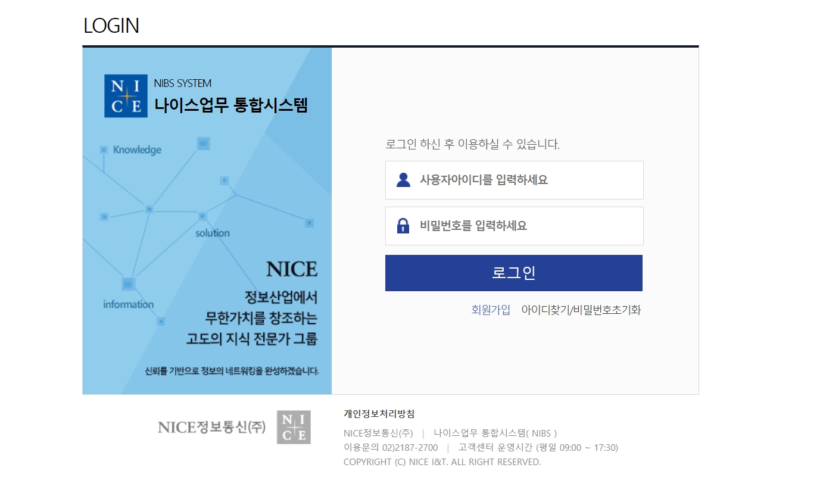Click the 로그인 하신 후 이용하실 수 있습니다 text
Screen dimensions: 823x480
coord(473,144)
